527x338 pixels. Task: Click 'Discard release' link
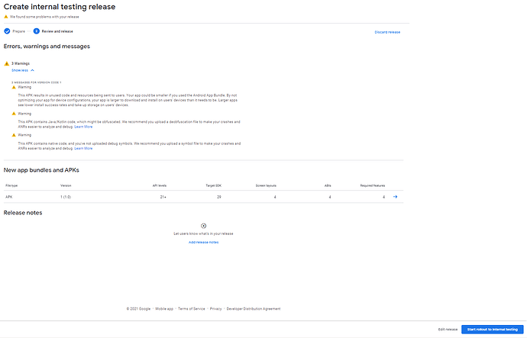[x=387, y=32]
